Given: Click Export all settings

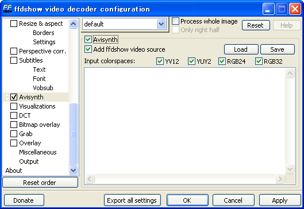Looking at the screenshot, I should click(132, 200).
